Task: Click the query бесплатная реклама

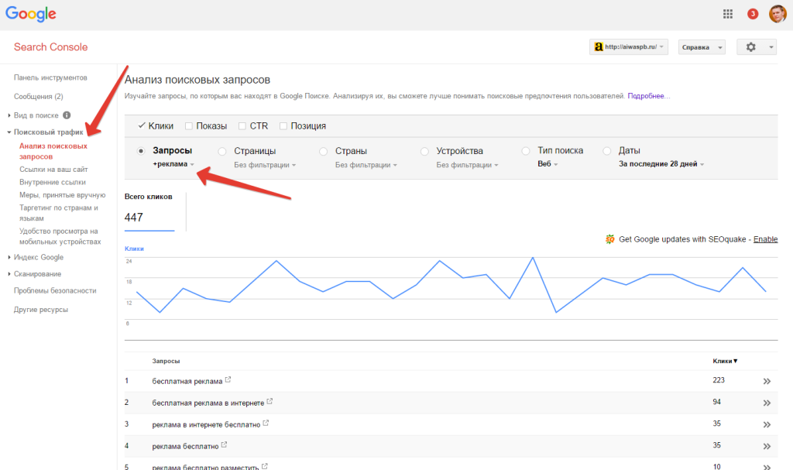Action: (187, 382)
